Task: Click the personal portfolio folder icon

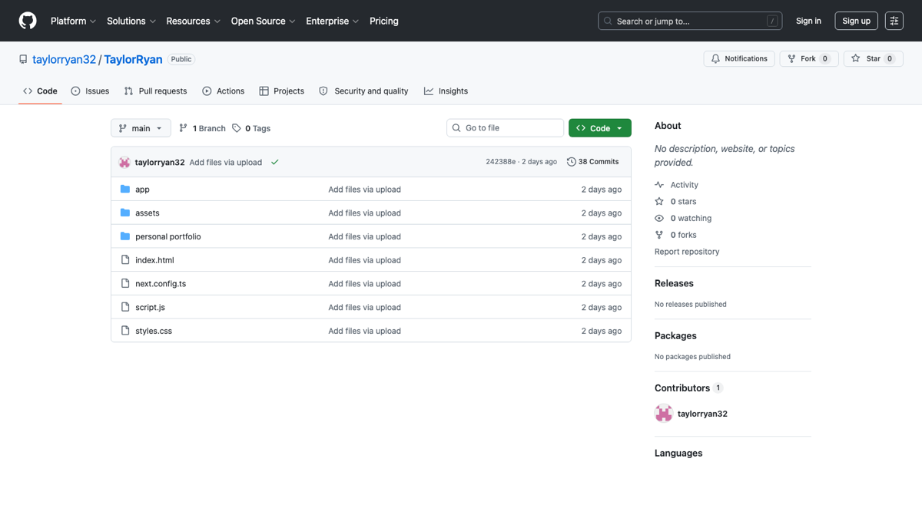Action: tap(125, 236)
